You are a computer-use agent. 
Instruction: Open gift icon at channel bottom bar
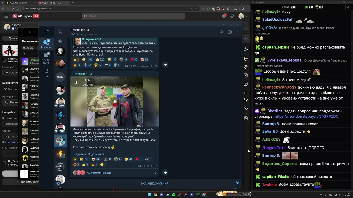tap(237, 183)
